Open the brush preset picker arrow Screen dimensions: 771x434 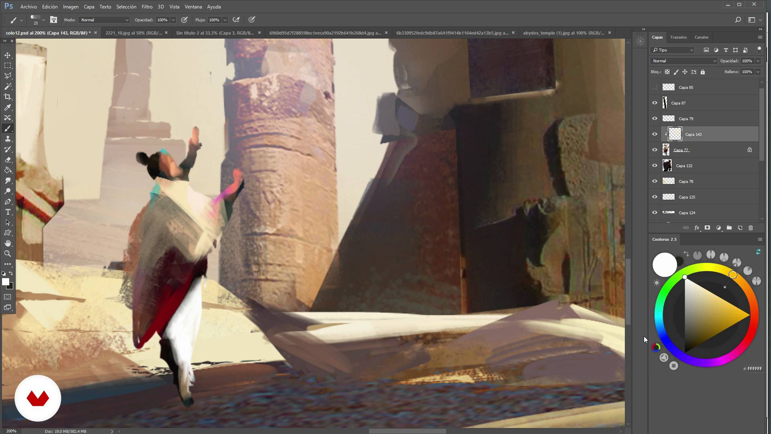pyautogui.click(x=43, y=20)
